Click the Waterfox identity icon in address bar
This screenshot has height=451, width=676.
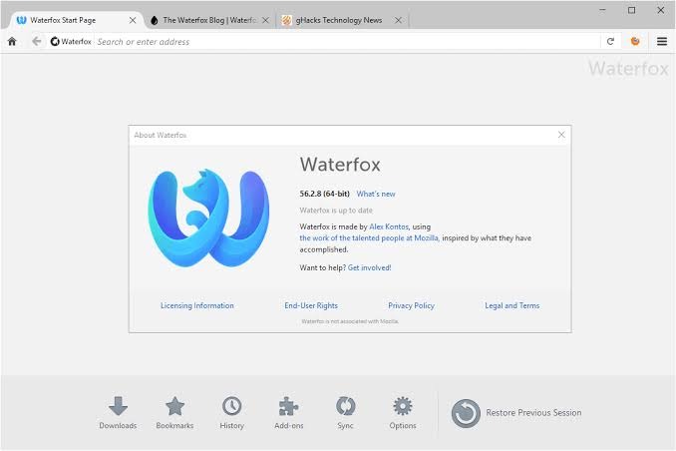[x=55, y=42]
